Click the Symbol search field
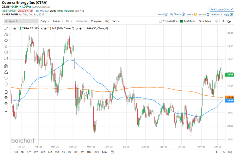This screenshot has width=236, height=154. (x=20, y=21)
